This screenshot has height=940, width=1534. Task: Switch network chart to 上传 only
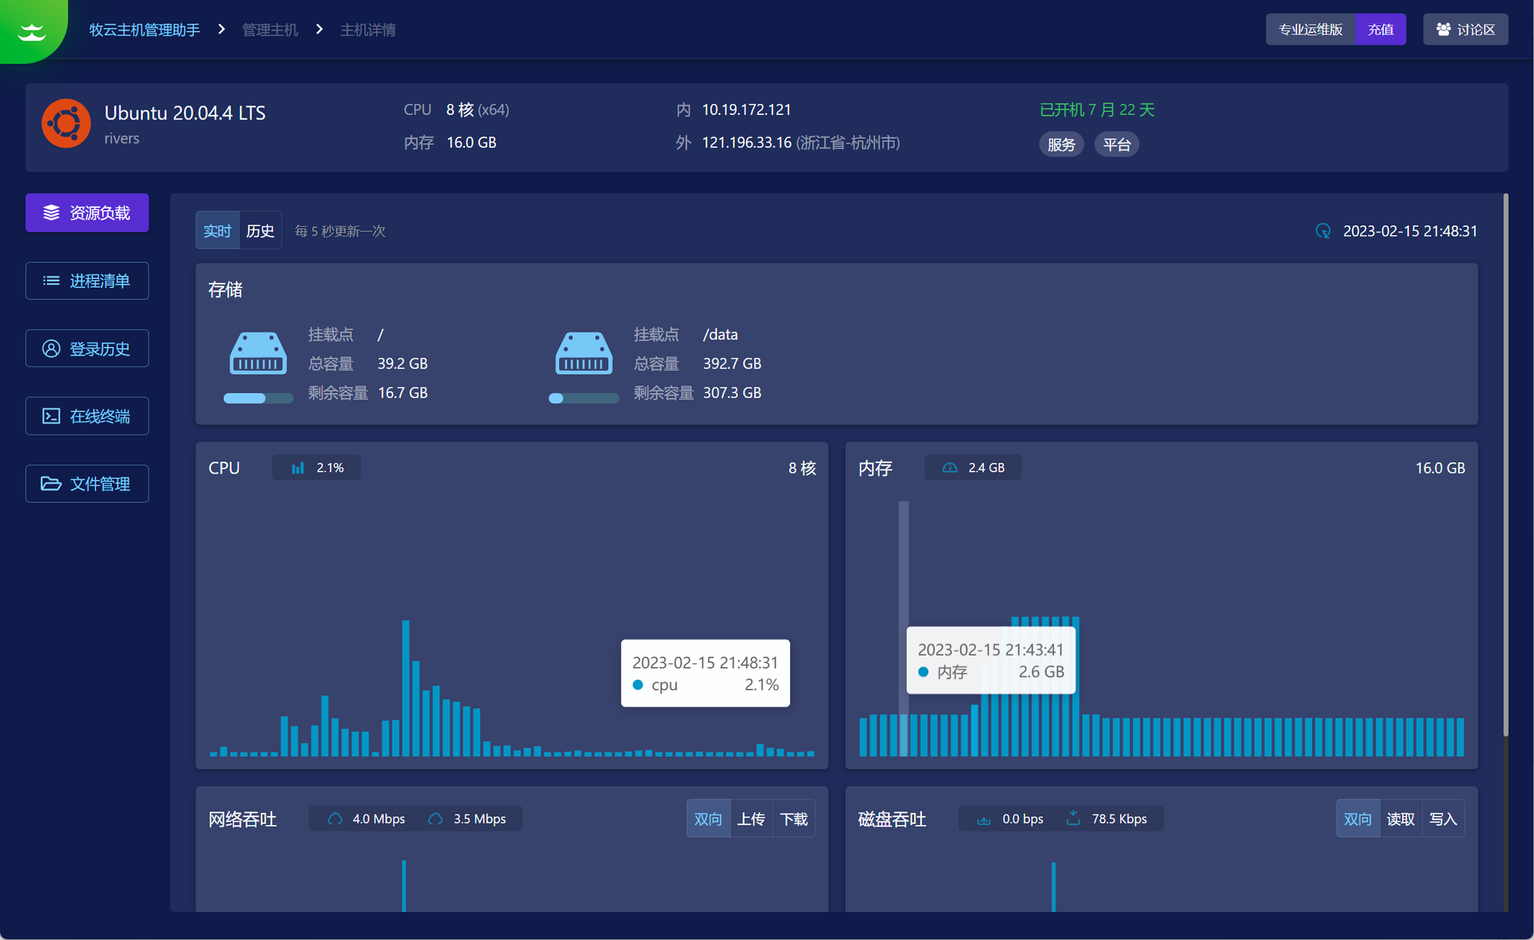(751, 818)
